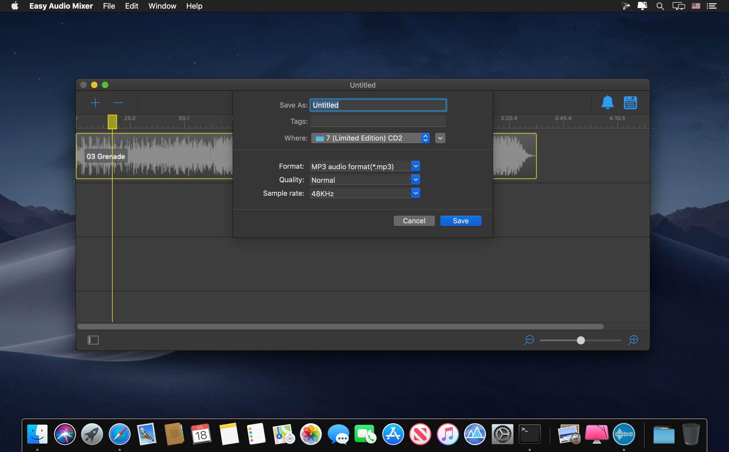
Task: Click the zoom in magnifier icon
Action: (x=633, y=340)
